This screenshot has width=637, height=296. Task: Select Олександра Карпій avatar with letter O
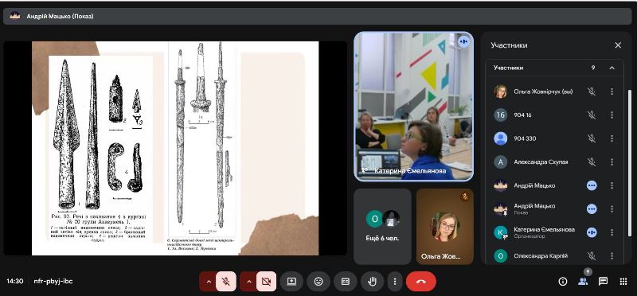[x=501, y=255]
